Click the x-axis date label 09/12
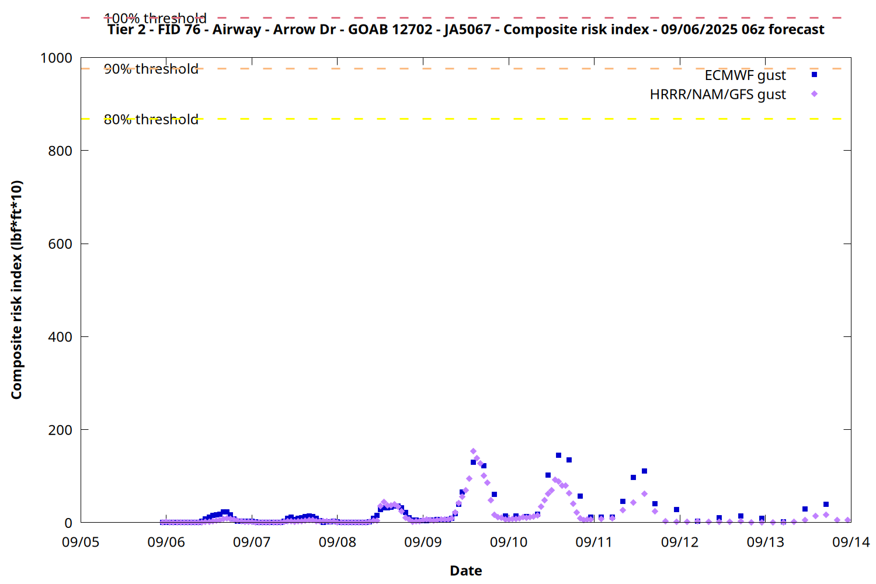876x584 pixels. [x=680, y=543]
